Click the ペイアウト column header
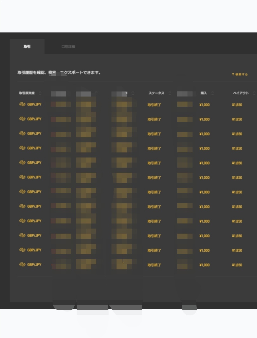This screenshot has height=338, width=257. pyautogui.click(x=241, y=93)
